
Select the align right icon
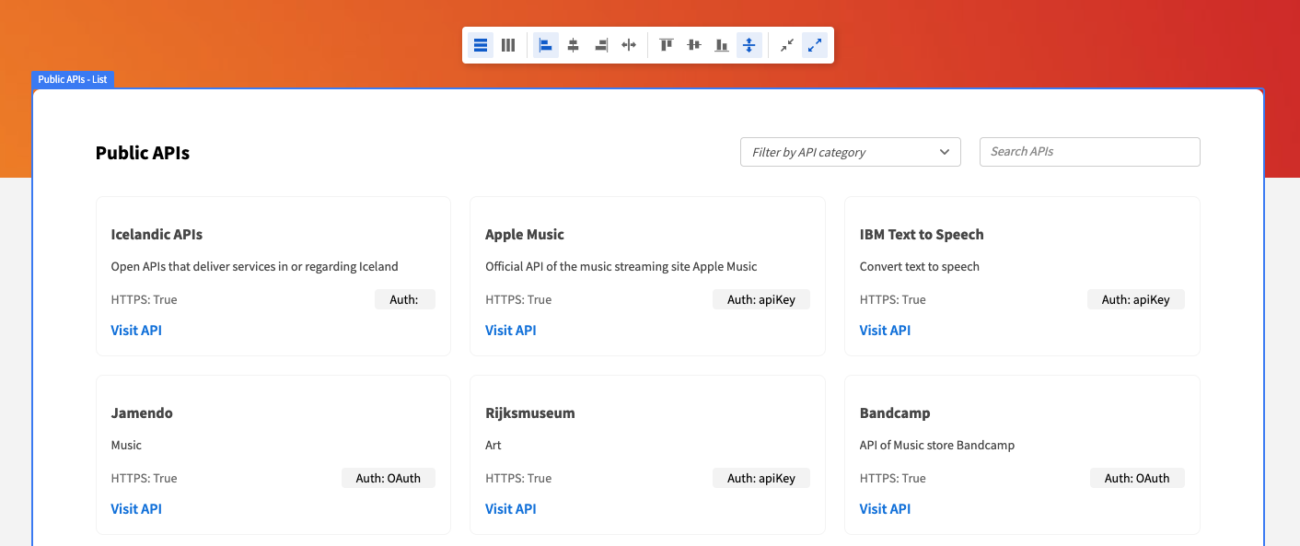click(600, 44)
